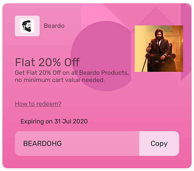Tap the Copy button for the coupon
This screenshot has height=171, width=194.
coord(159,144)
